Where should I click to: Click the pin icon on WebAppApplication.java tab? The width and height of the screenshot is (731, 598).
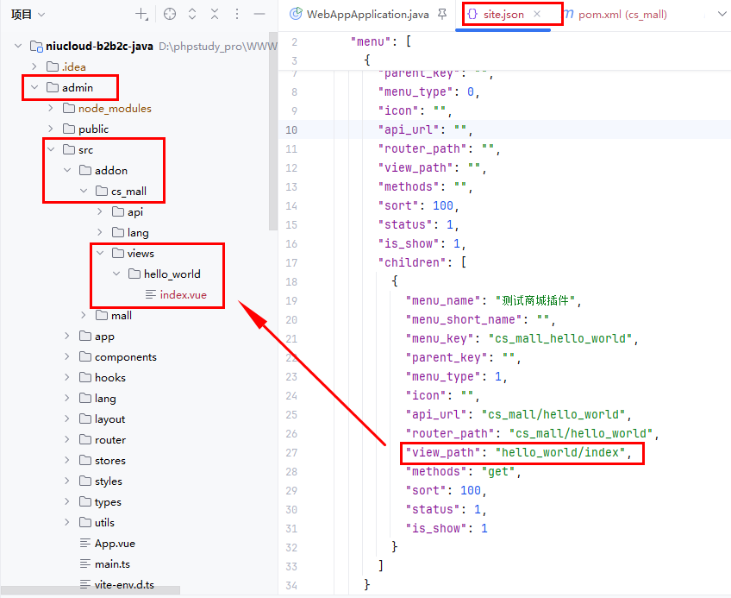coord(442,15)
